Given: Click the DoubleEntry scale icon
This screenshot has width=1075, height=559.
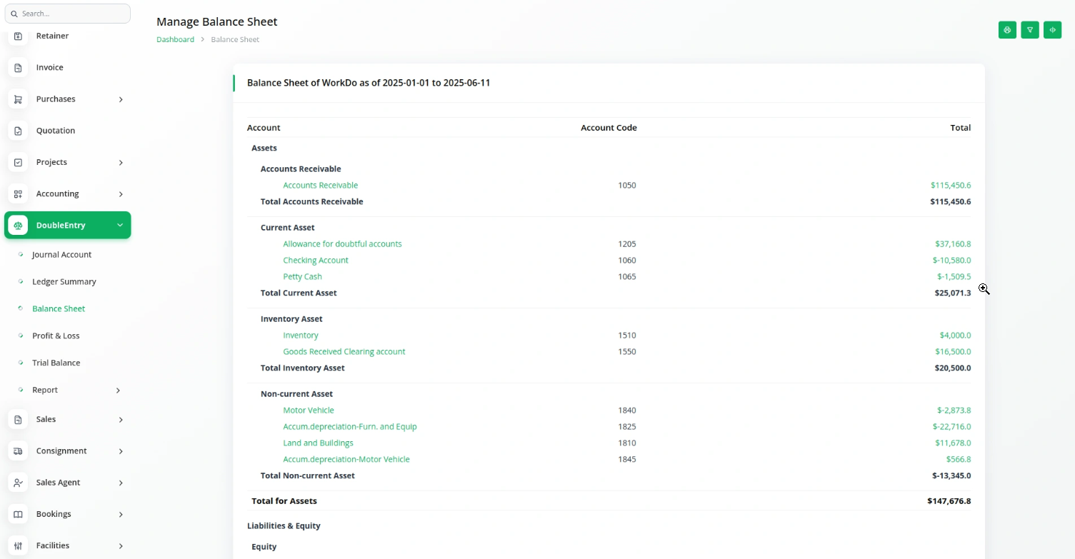Looking at the screenshot, I should click(x=19, y=226).
